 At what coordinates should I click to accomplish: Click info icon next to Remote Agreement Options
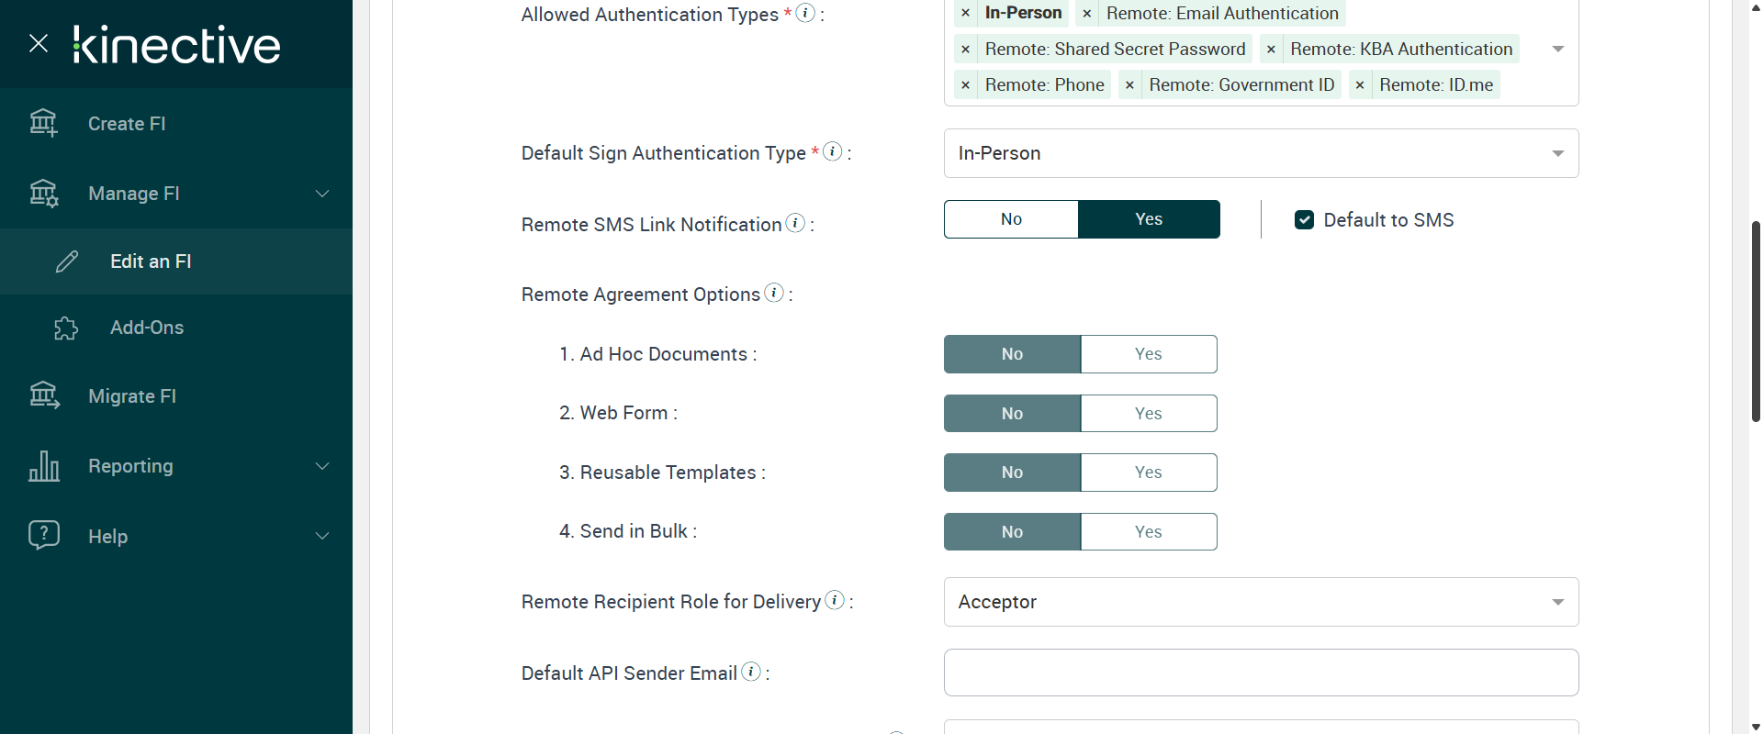coord(774,293)
